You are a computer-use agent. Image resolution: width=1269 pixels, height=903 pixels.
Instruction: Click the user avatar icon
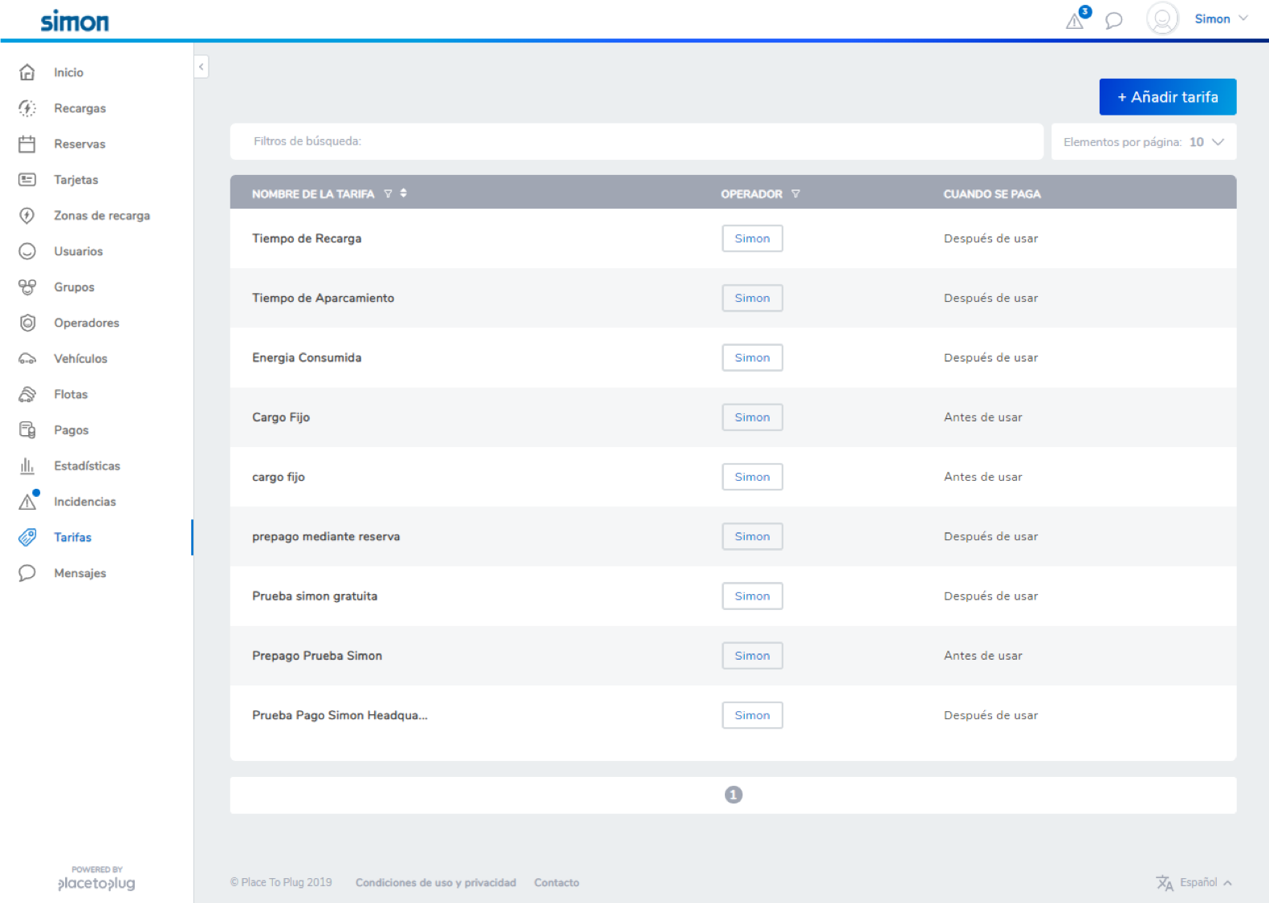pyautogui.click(x=1162, y=18)
